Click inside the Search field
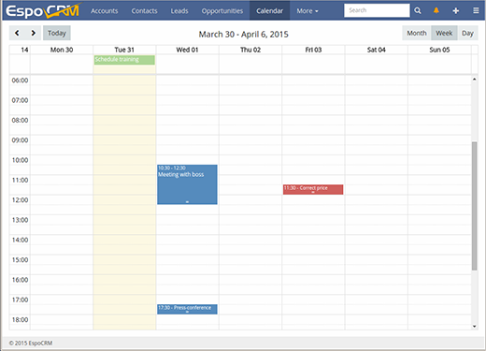This screenshot has height=351, width=486. (377, 10)
